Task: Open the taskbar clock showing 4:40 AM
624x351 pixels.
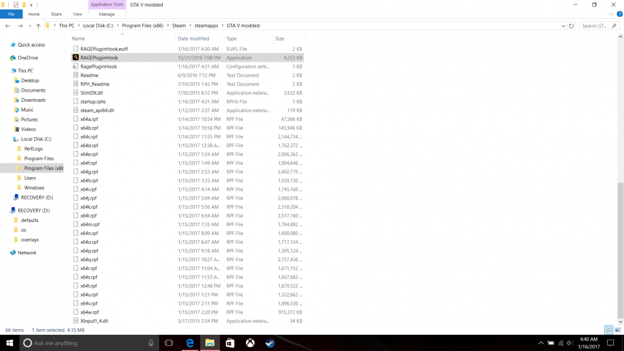Action: (x=588, y=343)
